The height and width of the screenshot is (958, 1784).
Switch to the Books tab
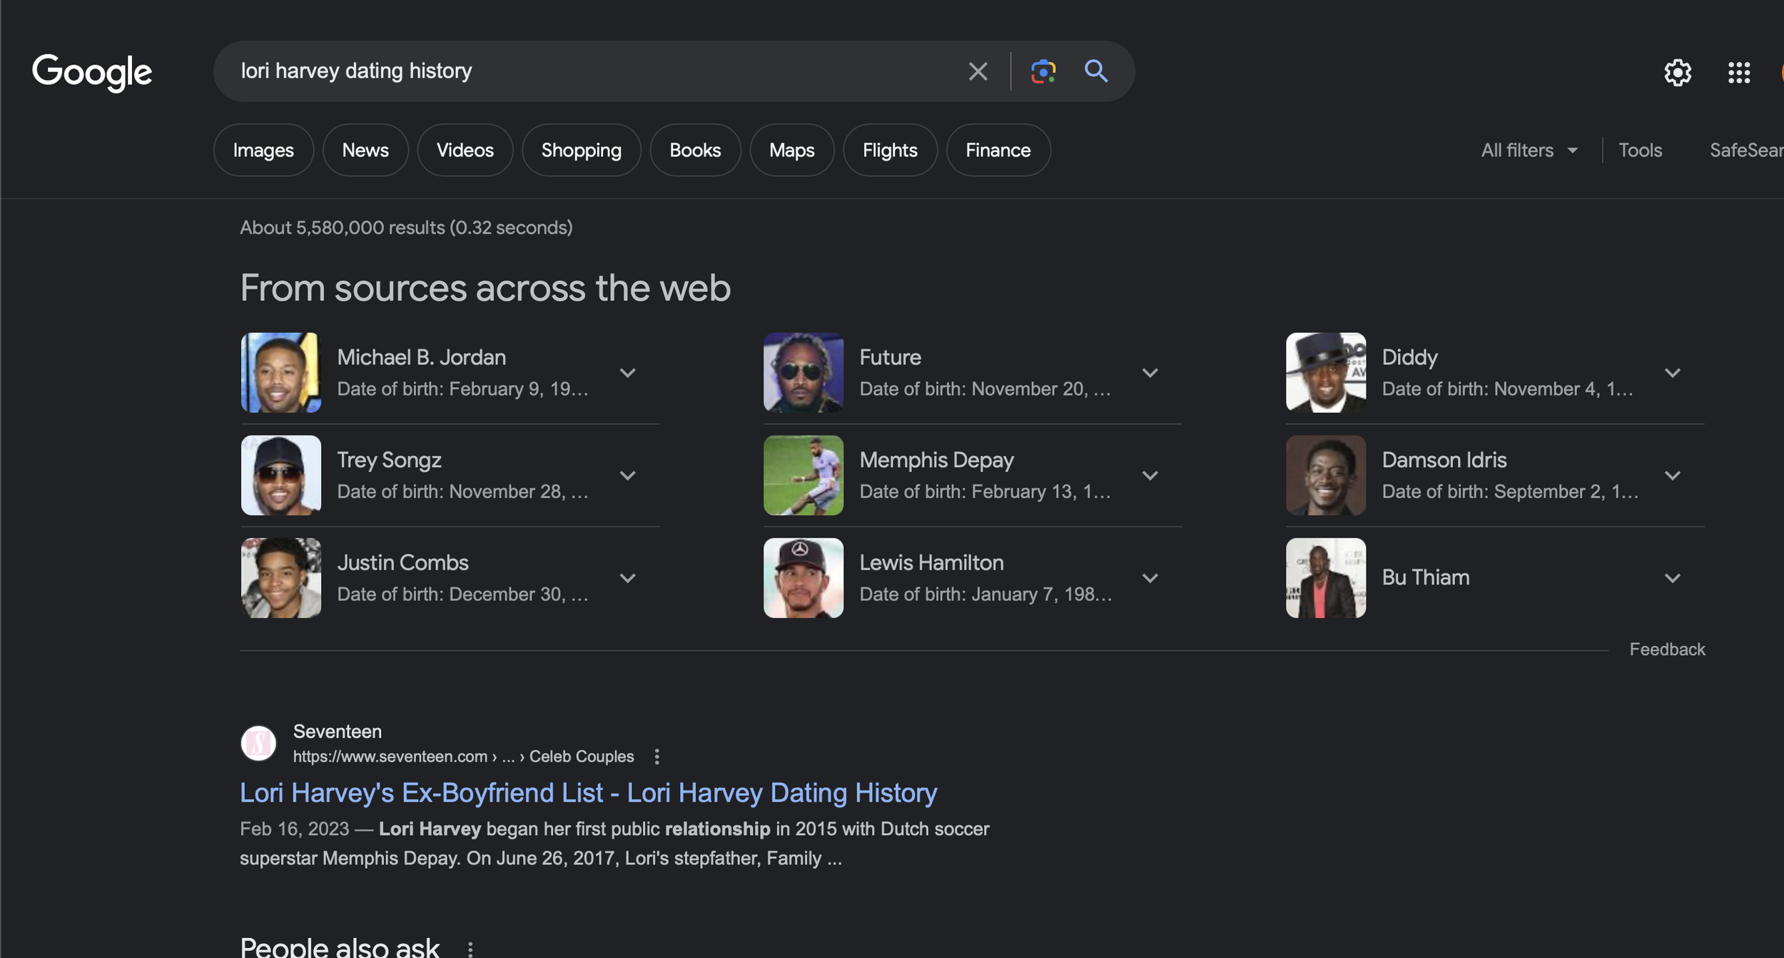(x=695, y=150)
